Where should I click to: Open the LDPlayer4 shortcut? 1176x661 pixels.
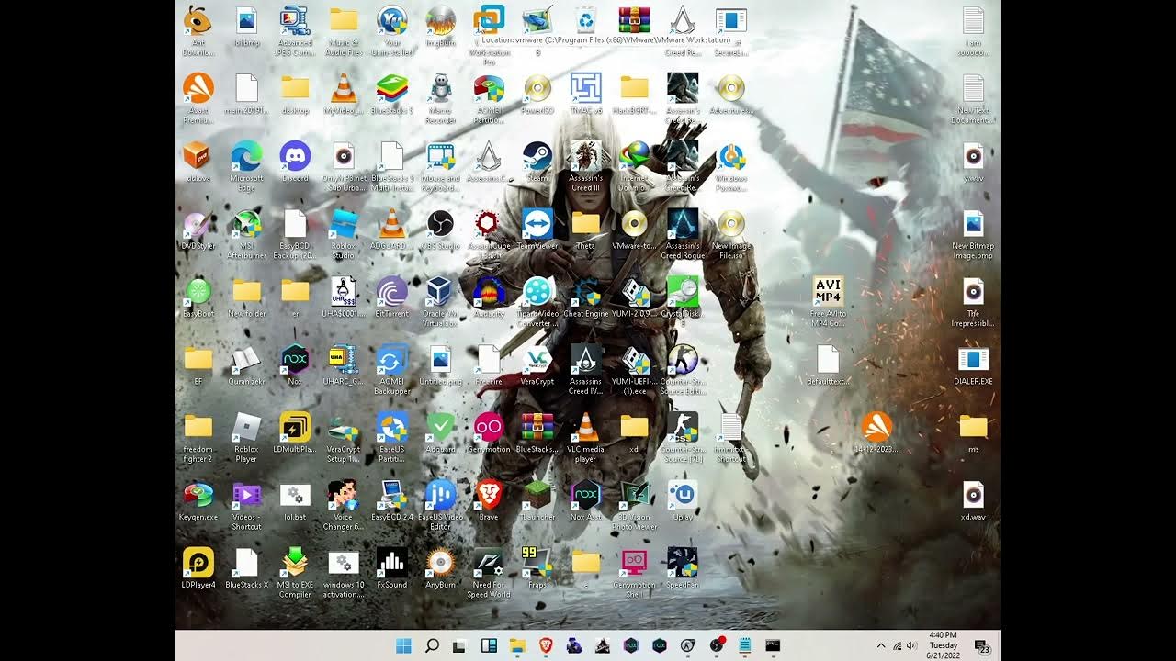point(198,568)
